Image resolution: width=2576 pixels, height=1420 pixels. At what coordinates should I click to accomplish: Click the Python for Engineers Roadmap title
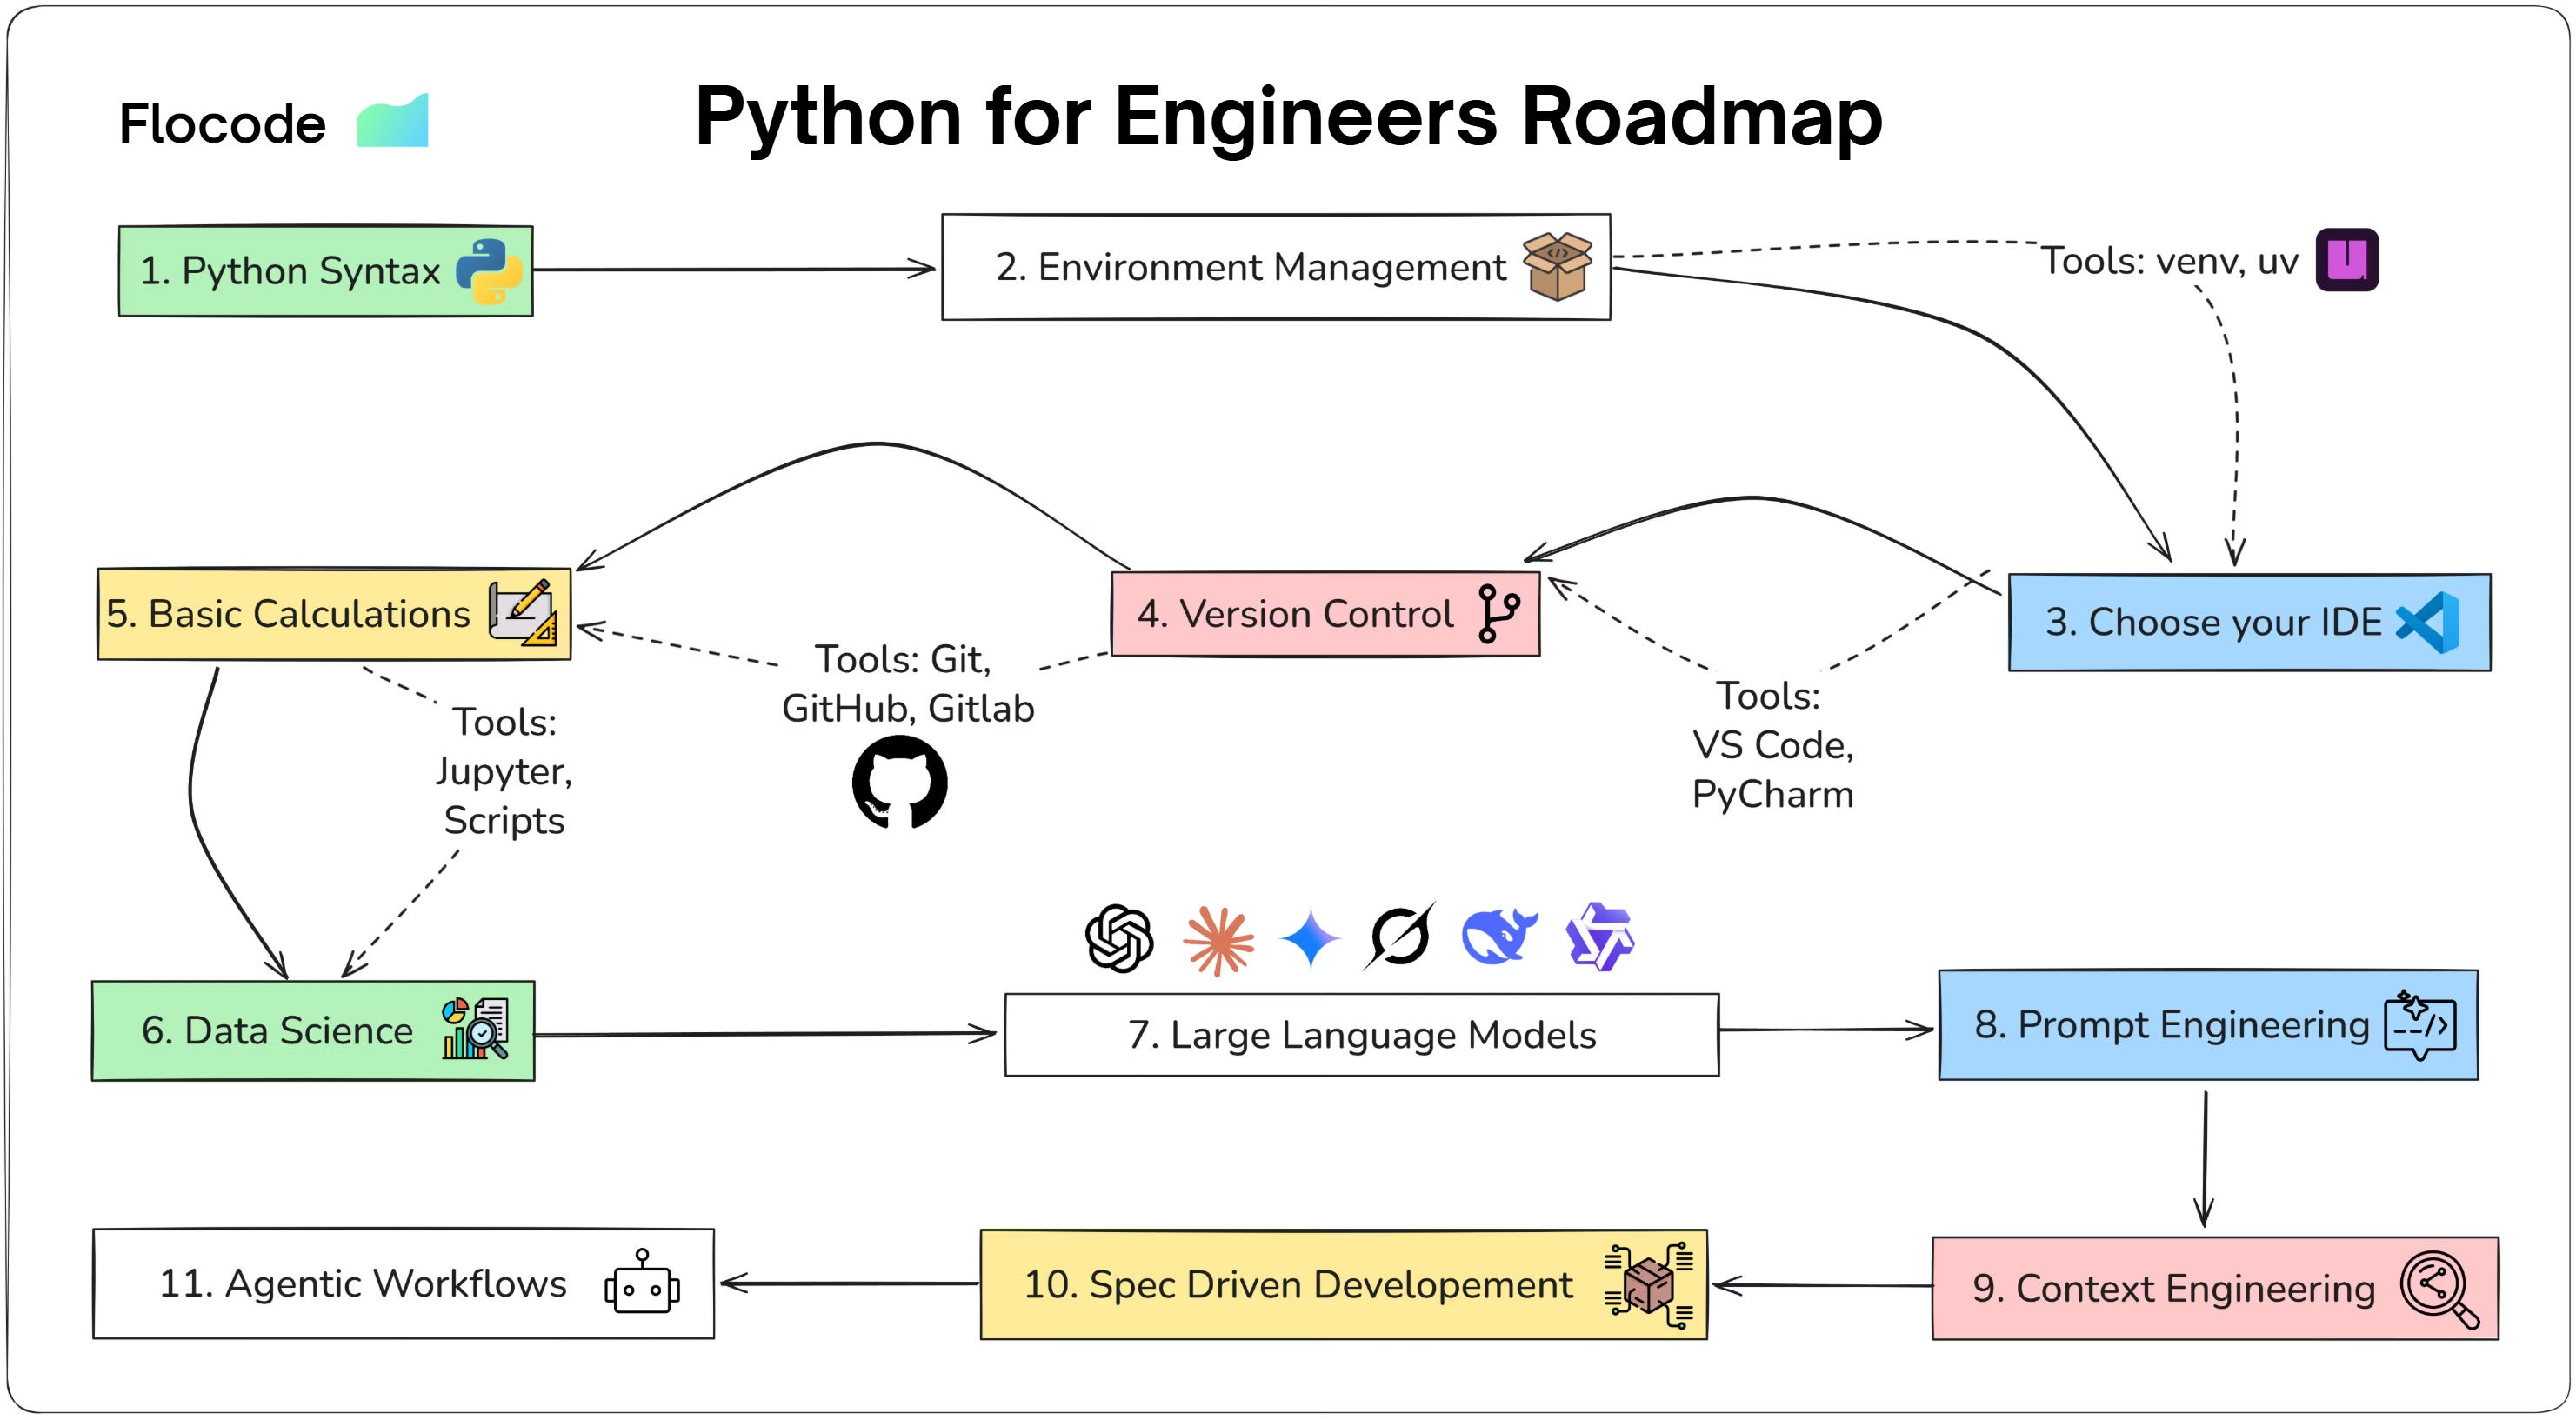pyautogui.click(x=1288, y=117)
